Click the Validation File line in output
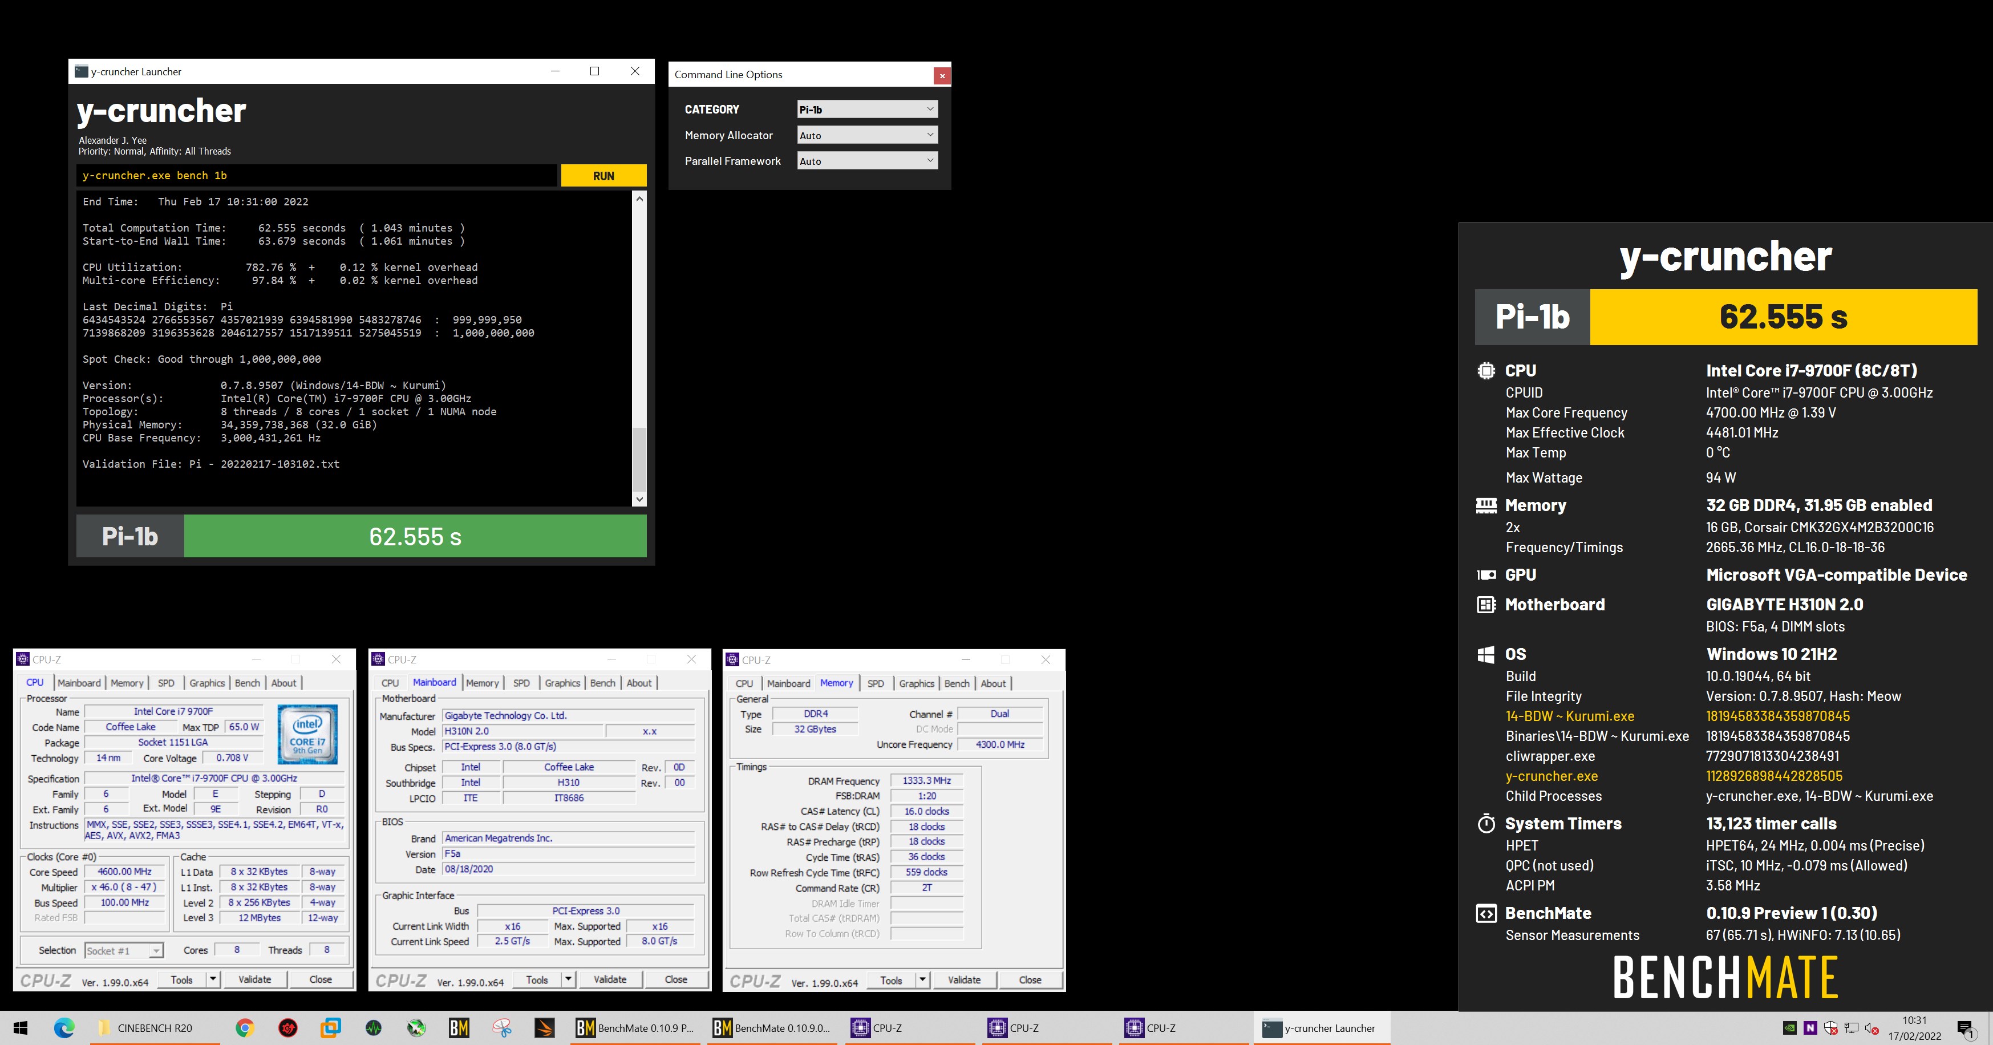 211,464
